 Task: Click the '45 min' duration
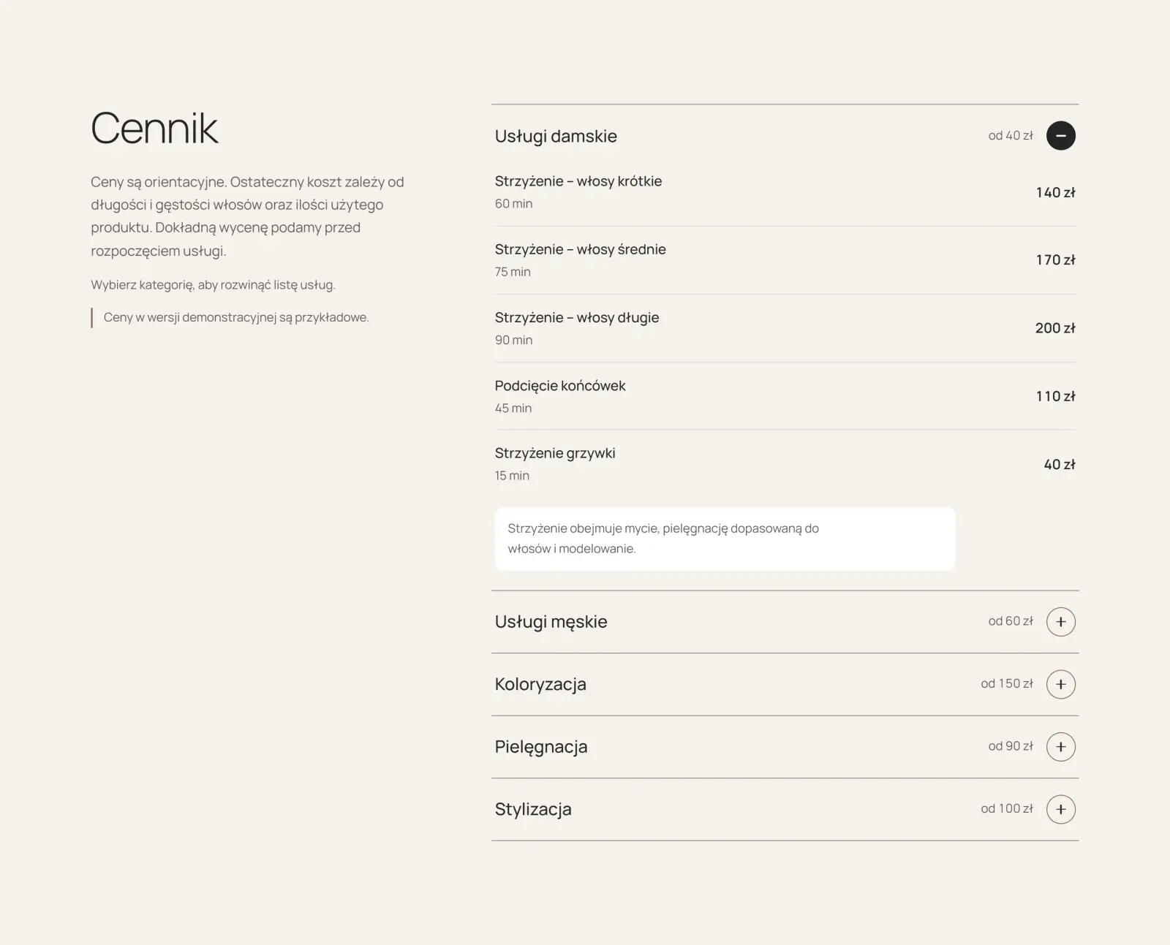513,408
